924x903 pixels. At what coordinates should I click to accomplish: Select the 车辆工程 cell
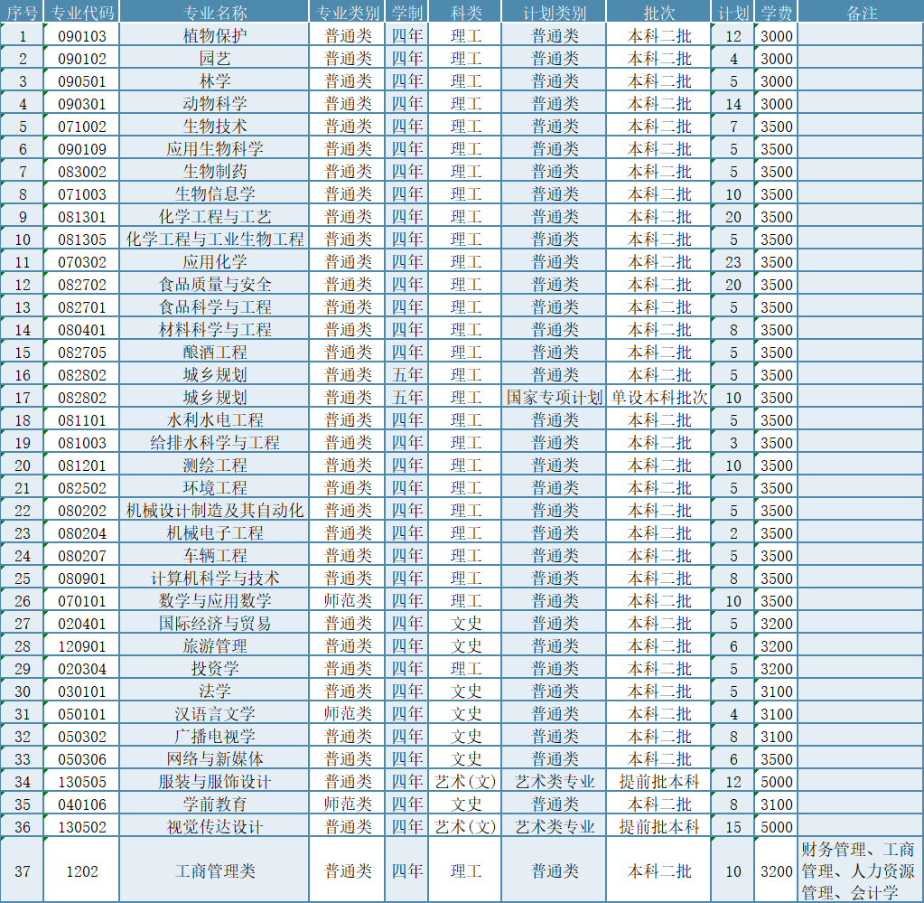[214, 556]
